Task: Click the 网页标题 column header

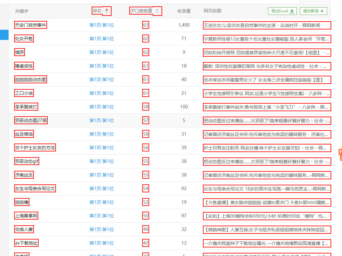Action: pos(212,11)
